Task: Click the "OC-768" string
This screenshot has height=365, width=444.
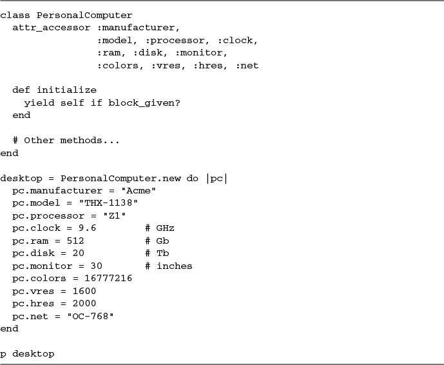Action: 90,316
